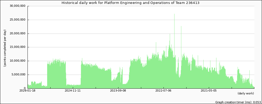Select the 2026-01-18 date label
Image resolution: width=262 pixels, height=104 pixels.
(28, 91)
